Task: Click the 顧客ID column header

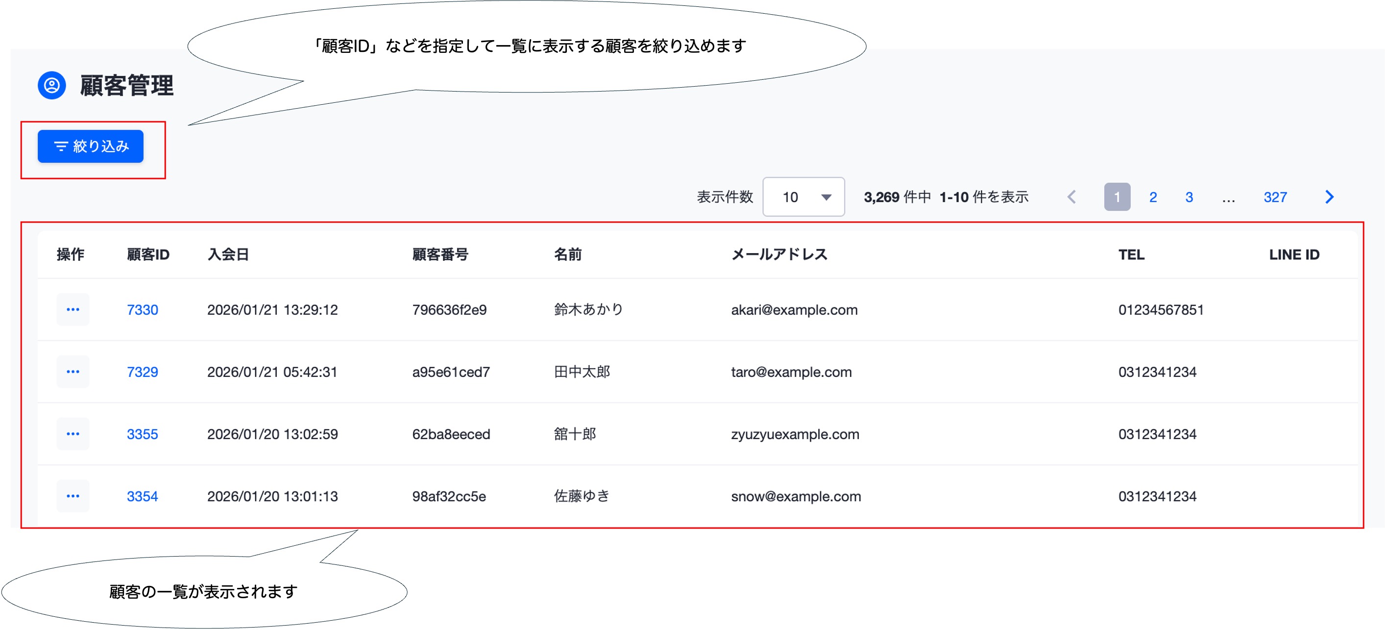Action: coord(148,255)
